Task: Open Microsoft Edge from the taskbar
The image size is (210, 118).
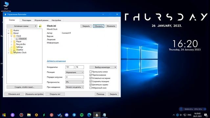Action: pos(89,115)
